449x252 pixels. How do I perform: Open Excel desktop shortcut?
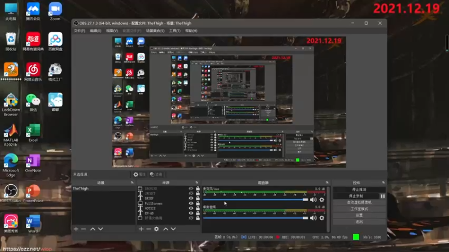coord(33,133)
